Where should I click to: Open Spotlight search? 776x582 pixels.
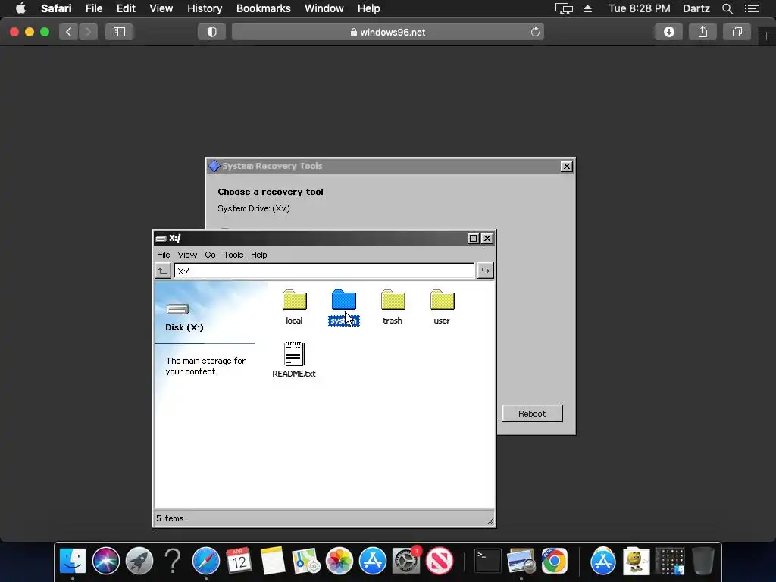click(727, 8)
